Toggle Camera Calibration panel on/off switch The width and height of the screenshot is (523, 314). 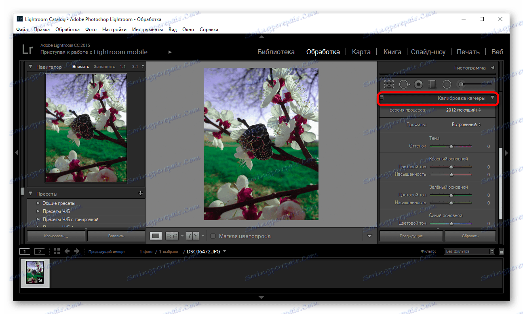pos(381,98)
